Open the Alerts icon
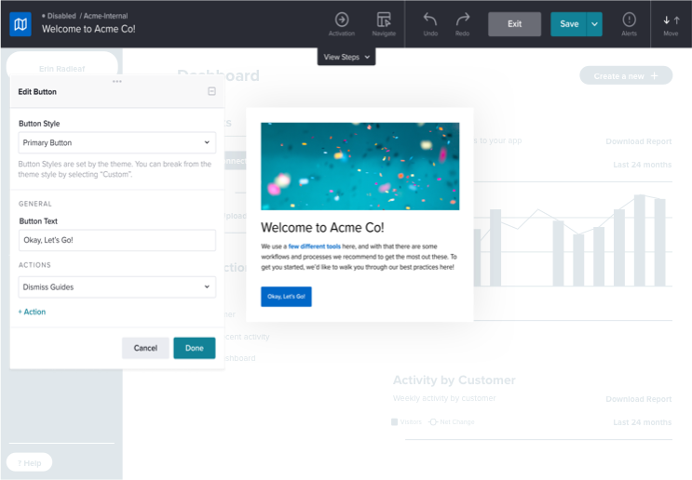Screen dimensions: 692x480 click(x=629, y=24)
